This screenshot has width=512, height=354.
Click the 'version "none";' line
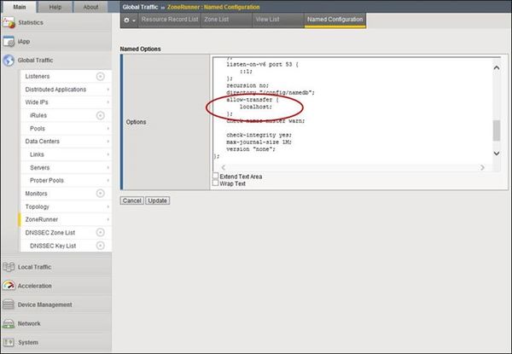[251, 149]
